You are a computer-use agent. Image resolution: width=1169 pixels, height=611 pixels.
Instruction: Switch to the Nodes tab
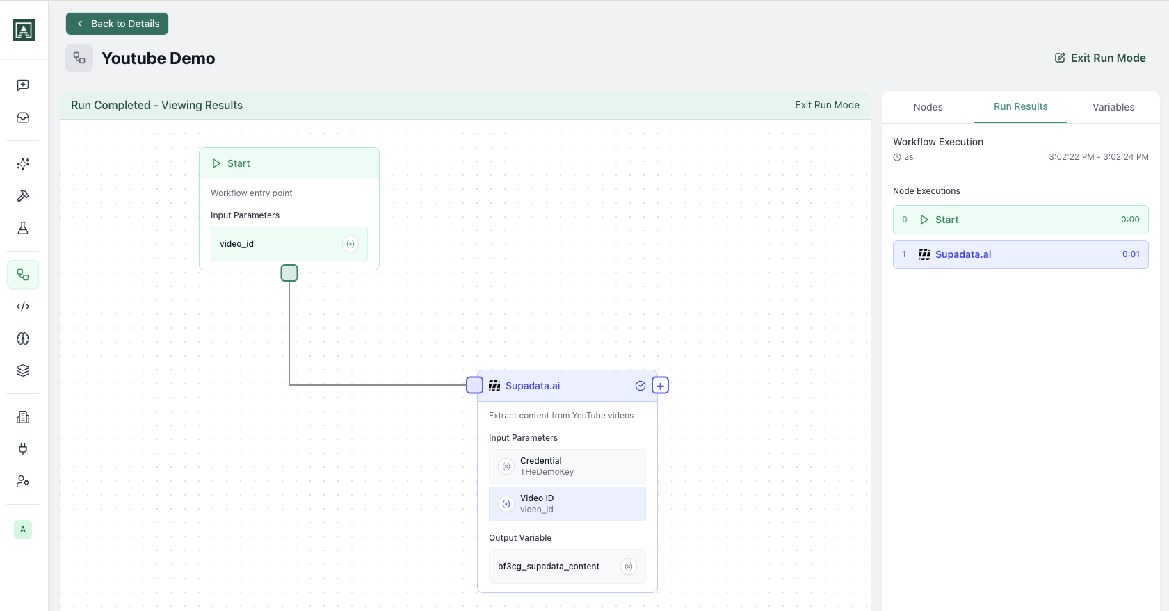point(928,107)
